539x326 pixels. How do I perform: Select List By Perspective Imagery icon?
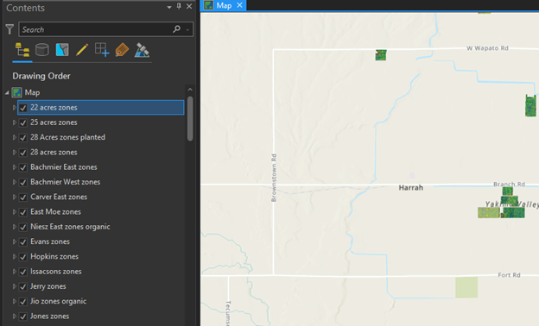142,50
